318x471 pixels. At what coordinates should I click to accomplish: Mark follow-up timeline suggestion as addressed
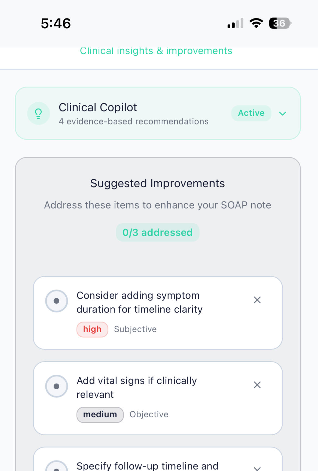coord(57,468)
